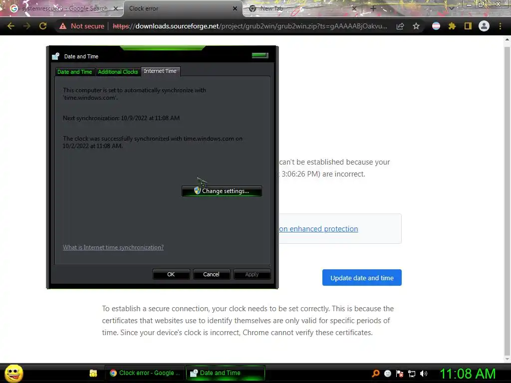511x383 pixels.
Task: Click Update date and time button
Action: [362, 277]
